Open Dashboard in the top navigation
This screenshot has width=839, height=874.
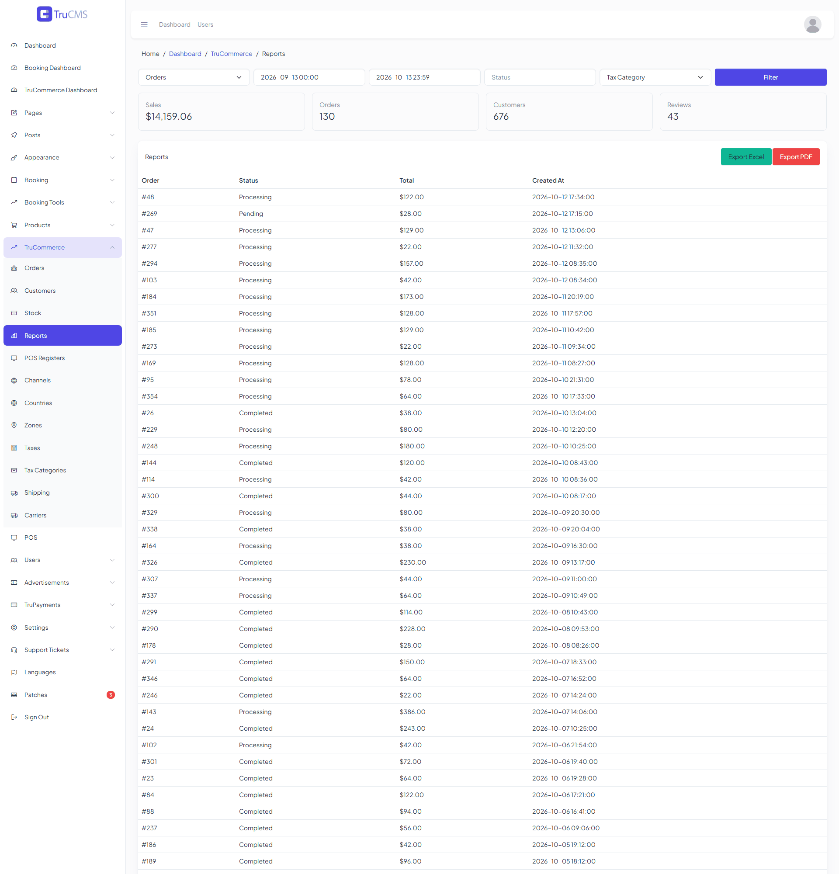pos(175,24)
